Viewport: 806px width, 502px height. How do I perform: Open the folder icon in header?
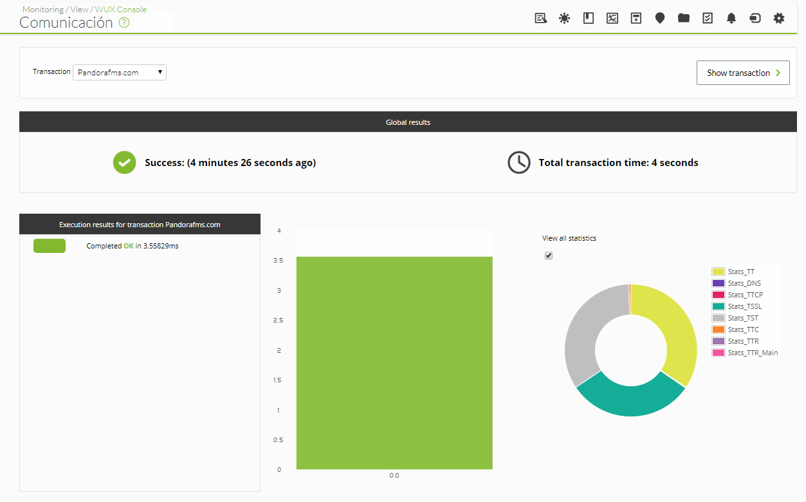tap(684, 18)
